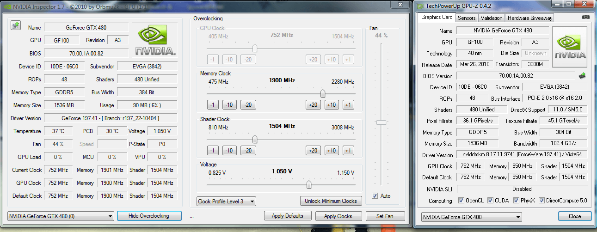Viewport: 597px width, 232px height.
Task: Click the grayed GPU Clock slider handle
Action: [255, 48]
